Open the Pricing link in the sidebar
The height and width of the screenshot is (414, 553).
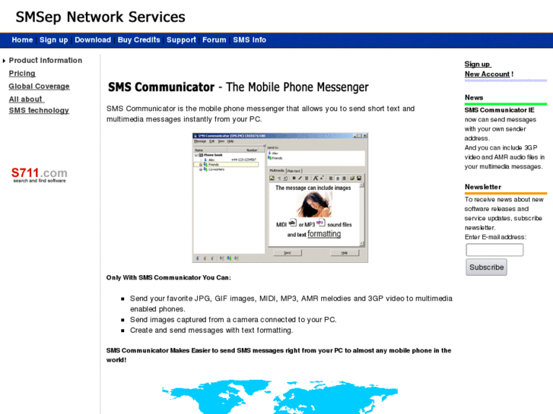coord(22,73)
